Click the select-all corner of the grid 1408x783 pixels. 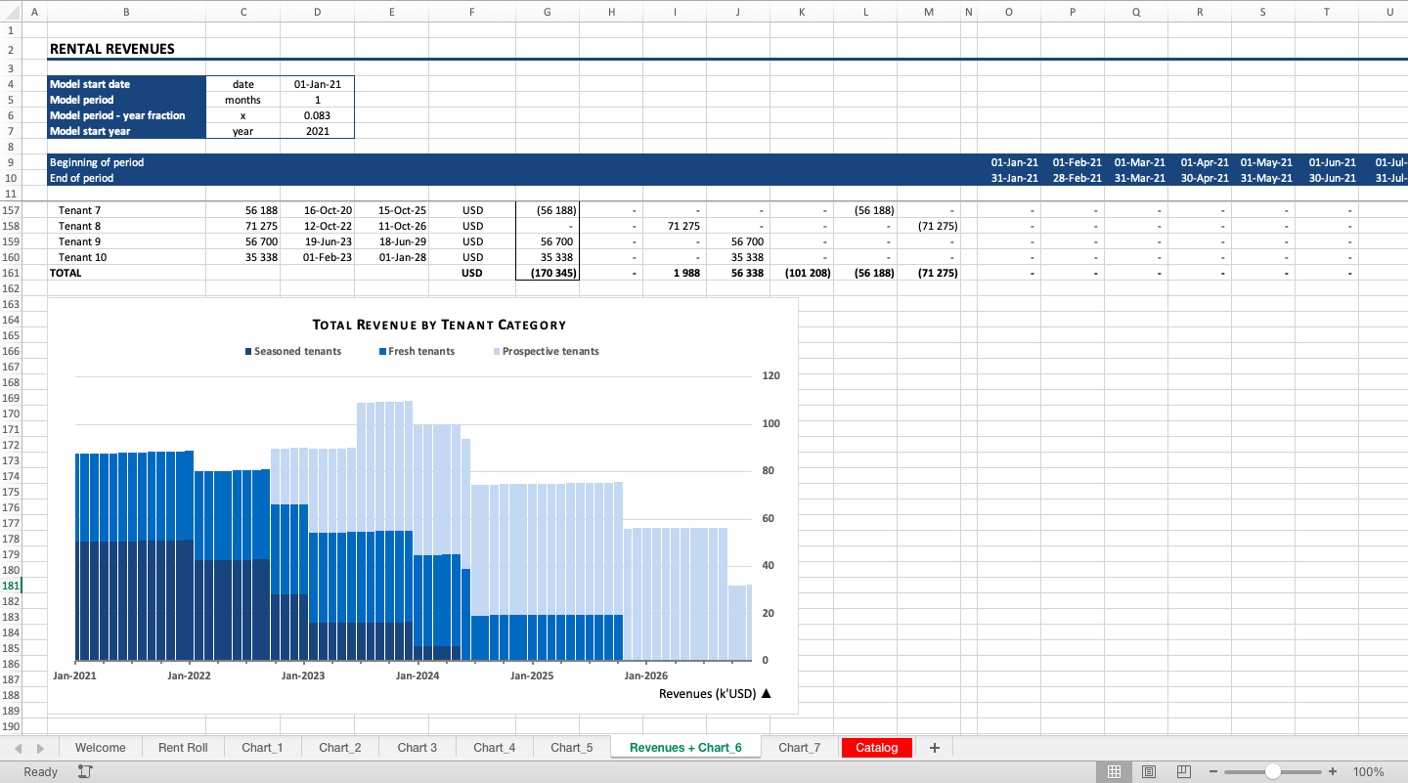click(x=10, y=12)
